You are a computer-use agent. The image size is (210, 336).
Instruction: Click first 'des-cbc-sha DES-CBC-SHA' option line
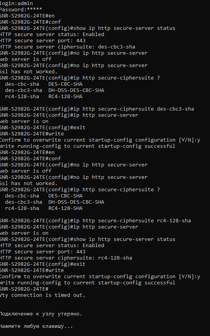(x=44, y=84)
